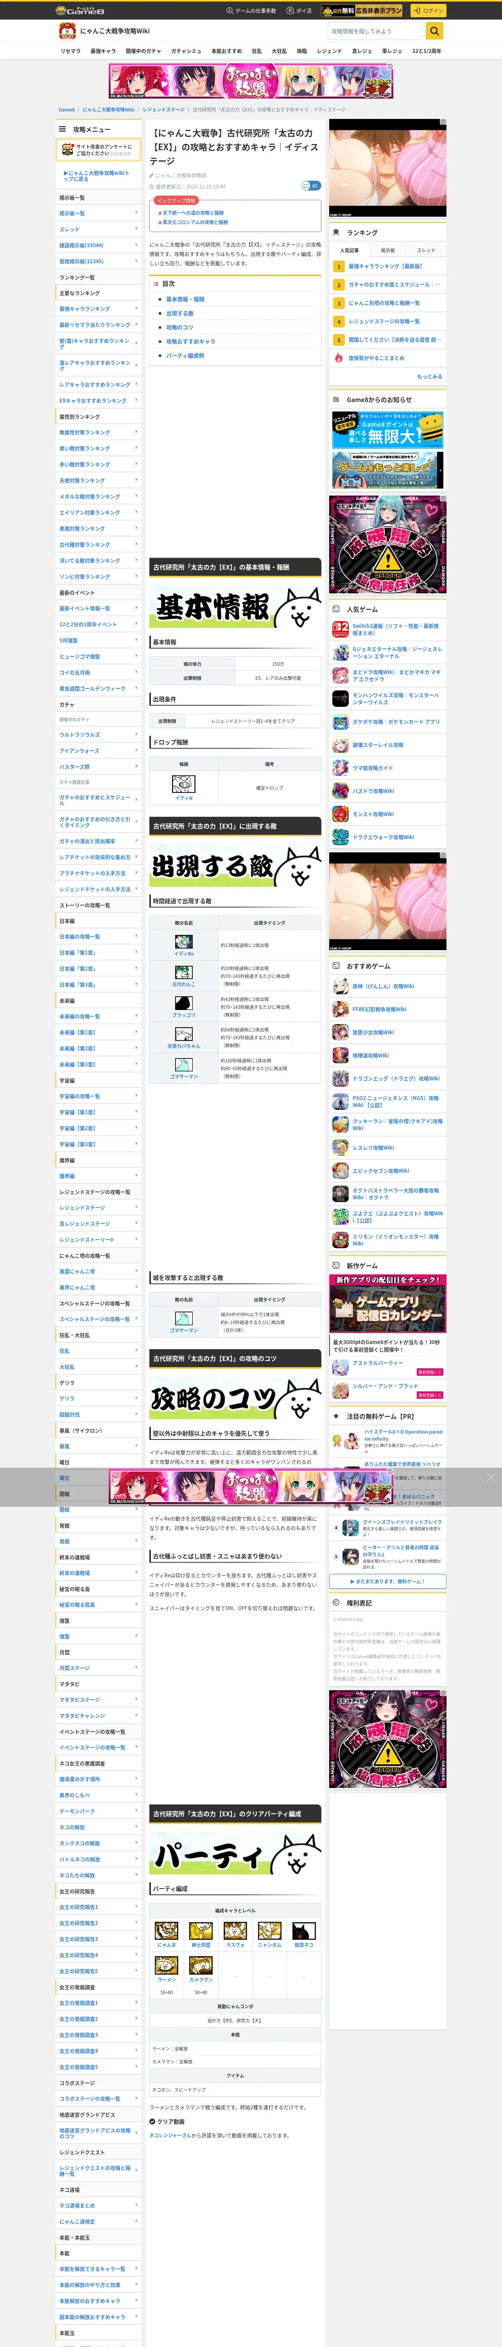Open the 本能おすすめ navigation item
The width and height of the screenshot is (502, 2347).
pos(227,51)
